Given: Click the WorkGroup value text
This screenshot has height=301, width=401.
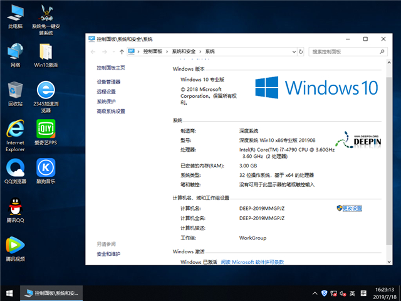Looking at the screenshot, I should [x=253, y=238].
